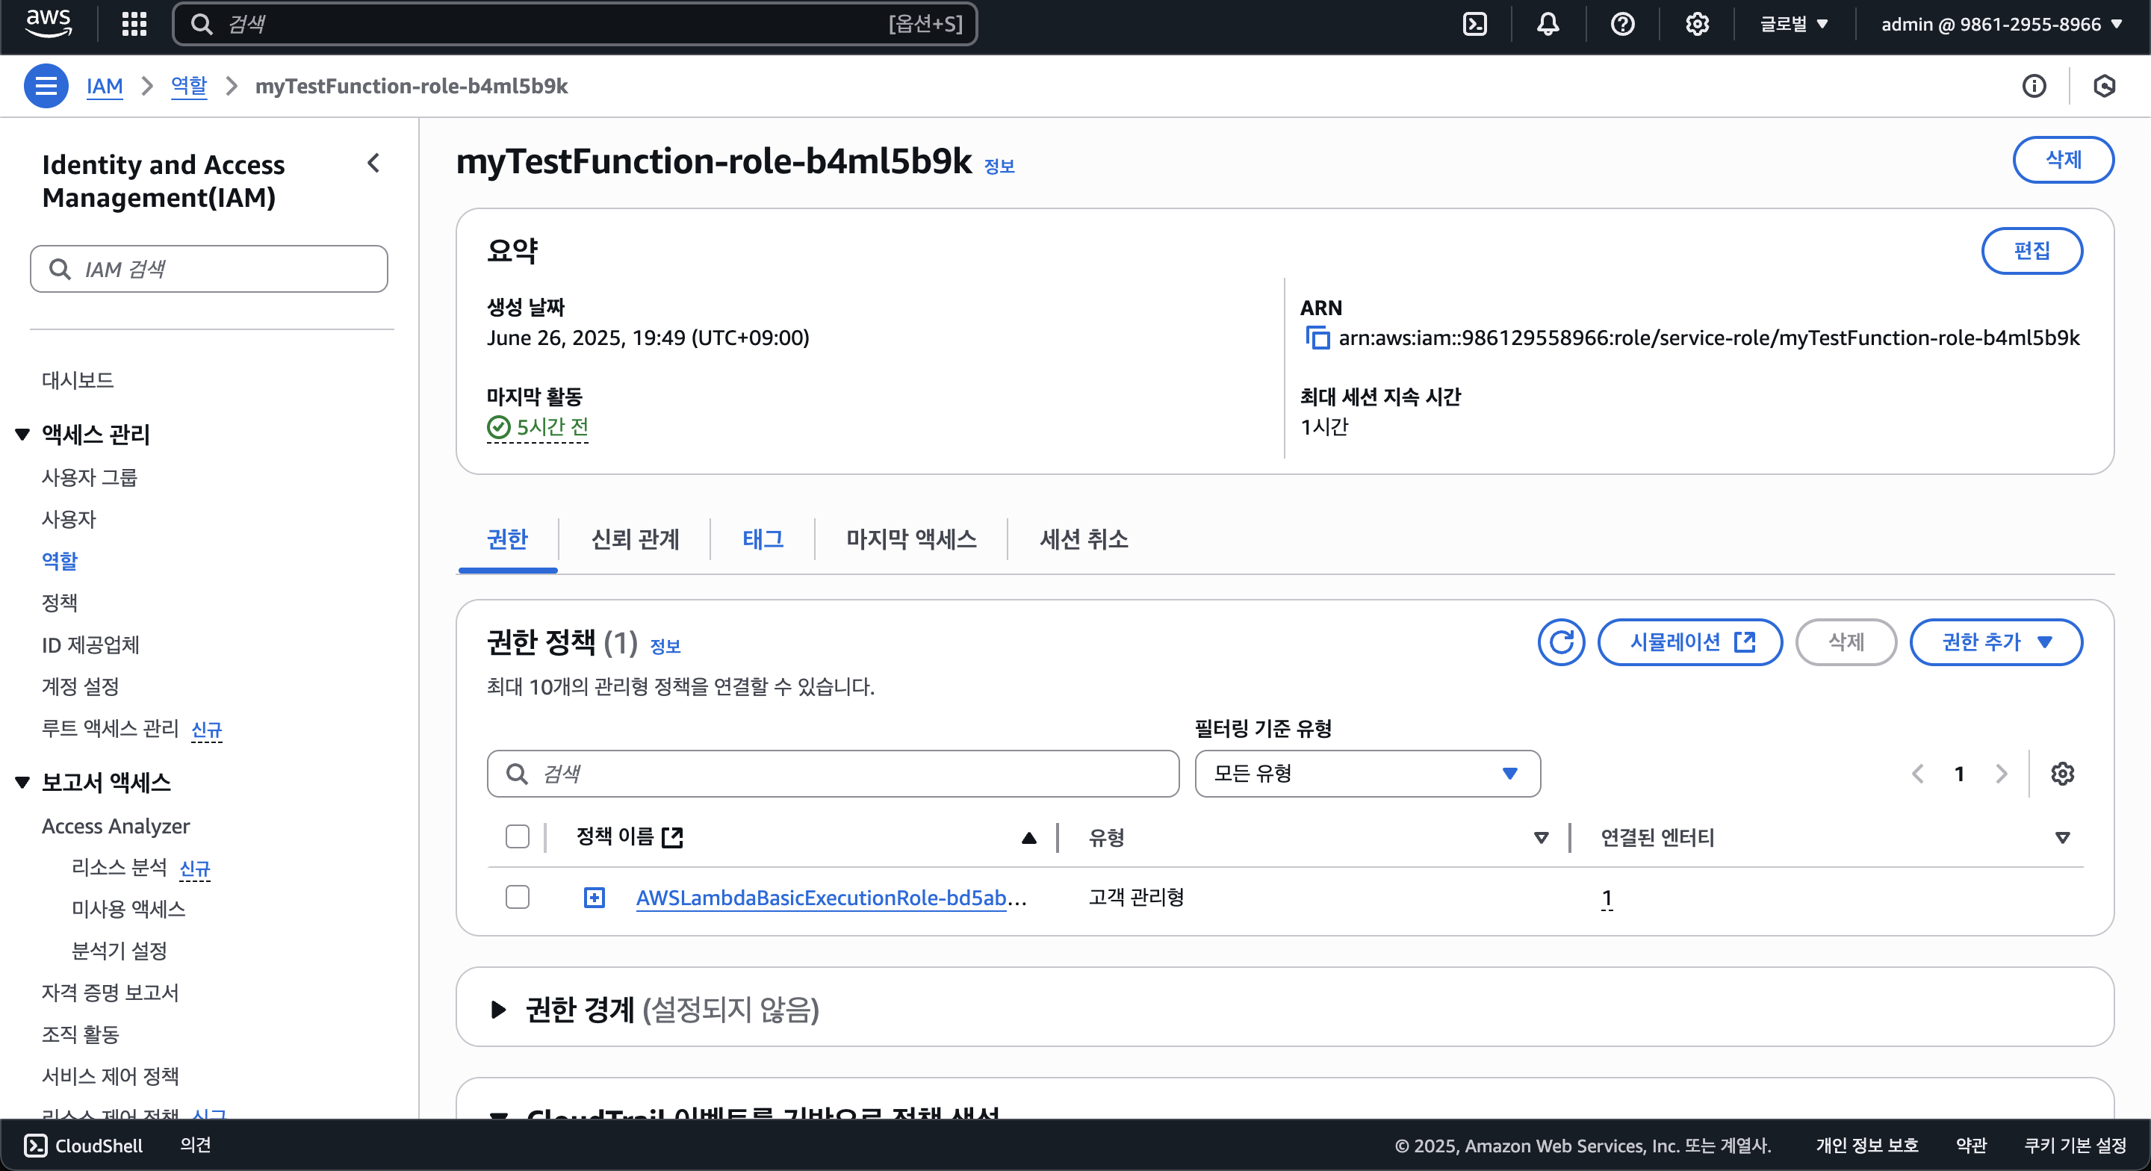Image resolution: width=2151 pixels, height=1171 pixels.
Task: Switch to the 마지막 액세스 tab
Action: [x=911, y=538]
